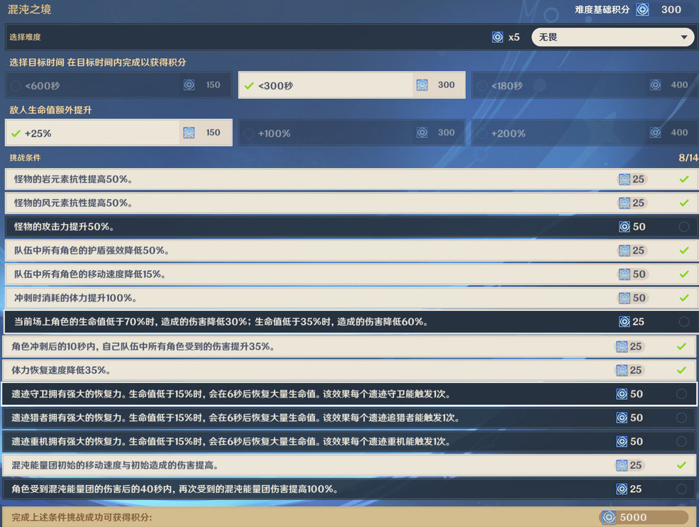
Task: Select +25% enemy HP boost
Action: click(118, 133)
